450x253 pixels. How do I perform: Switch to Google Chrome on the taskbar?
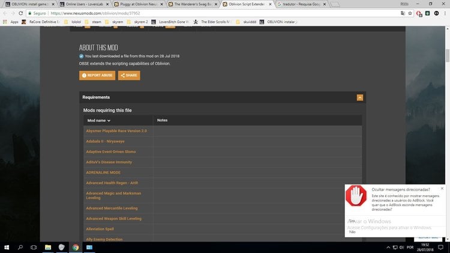[x=76, y=247]
